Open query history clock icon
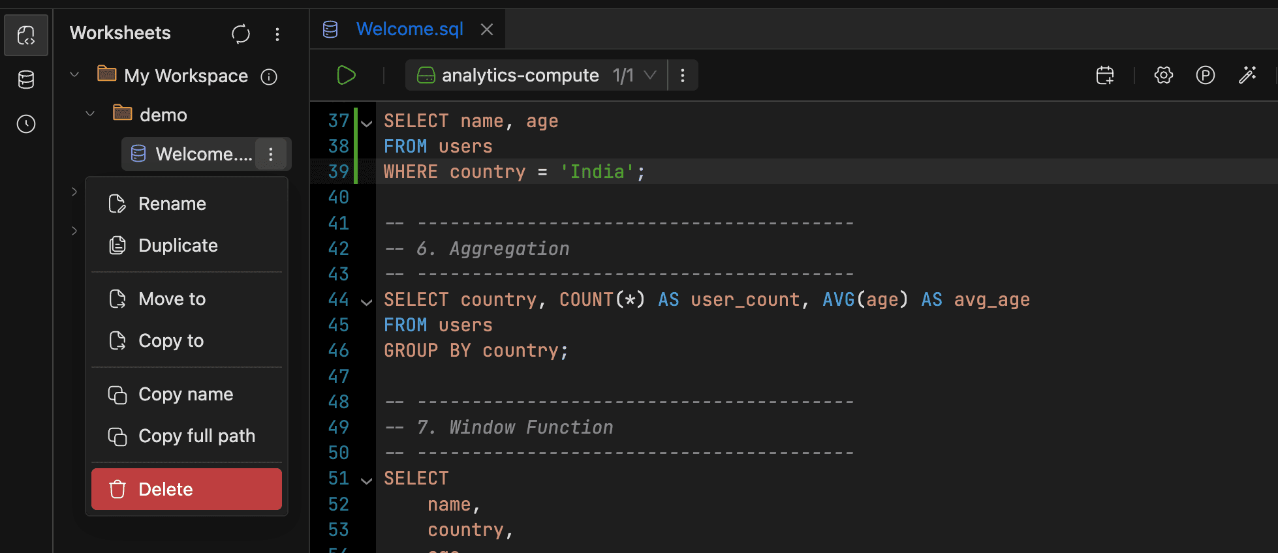The width and height of the screenshot is (1278, 553). point(26,124)
